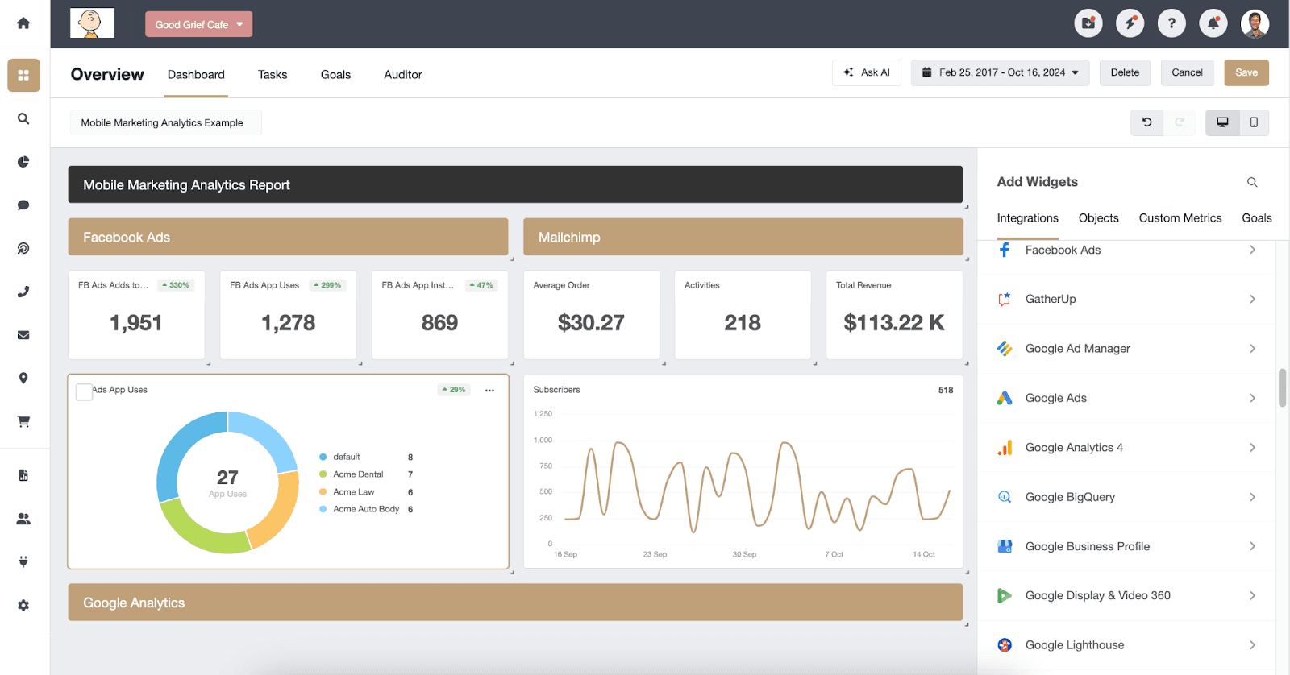Click the lightning bolt icon in header
This screenshot has width=1290, height=675.
1130,23
